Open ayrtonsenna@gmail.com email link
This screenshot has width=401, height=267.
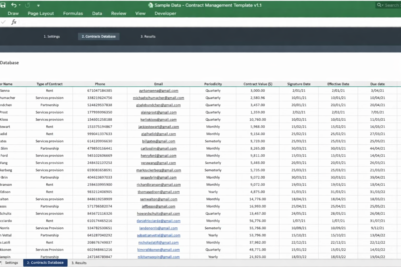(158, 90)
